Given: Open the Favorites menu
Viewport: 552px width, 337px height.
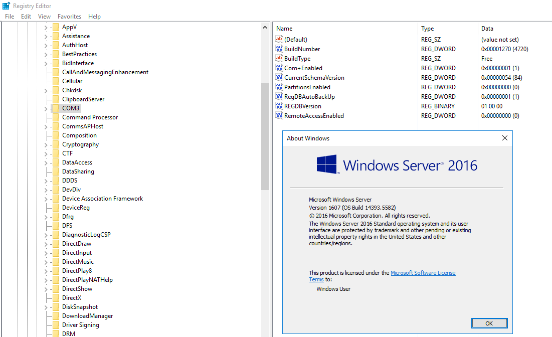Looking at the screenshot, I should (x=69, y=16).
